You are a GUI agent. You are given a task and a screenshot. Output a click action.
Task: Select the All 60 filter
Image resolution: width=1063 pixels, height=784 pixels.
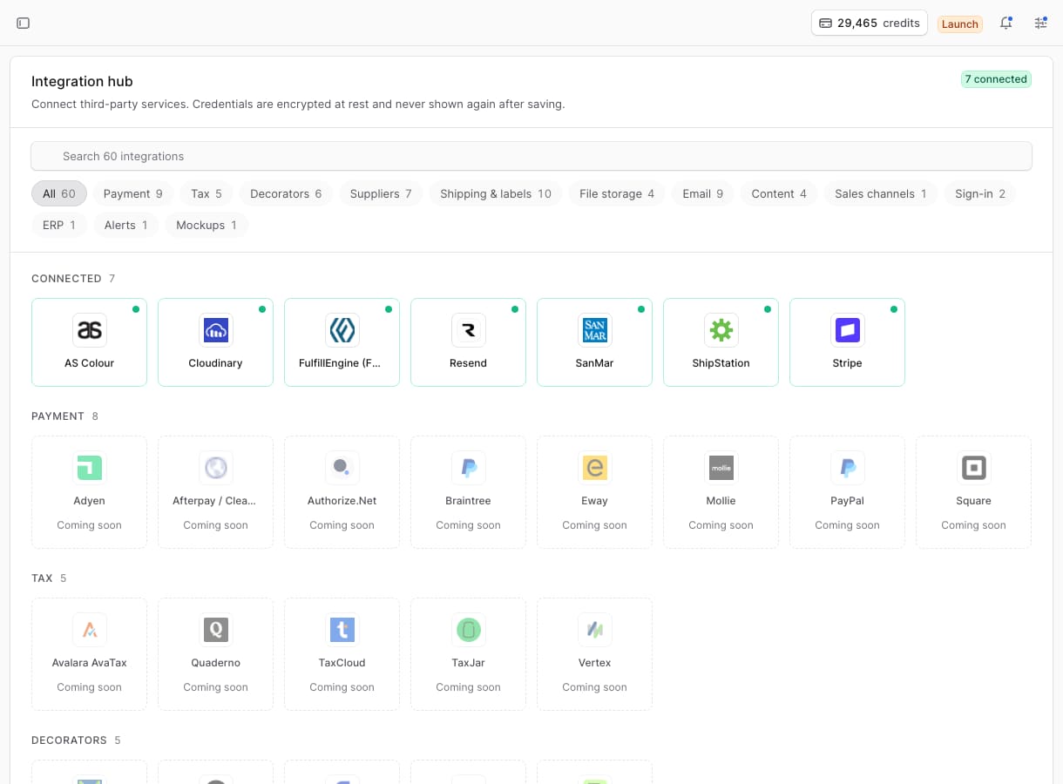[x=59, y=193]
